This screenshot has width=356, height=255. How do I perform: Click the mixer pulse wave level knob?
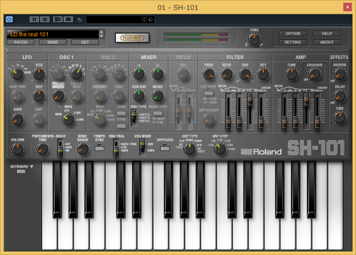[x=138, y=74]
